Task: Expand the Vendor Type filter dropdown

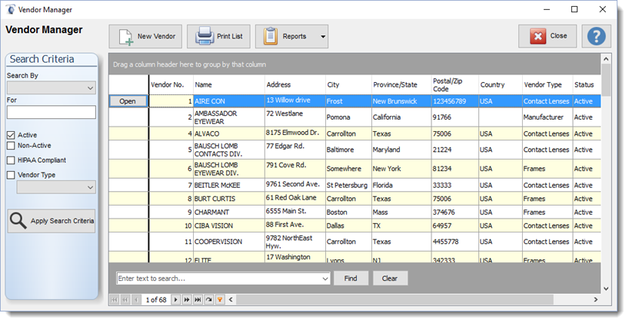Action: point(56,187)
